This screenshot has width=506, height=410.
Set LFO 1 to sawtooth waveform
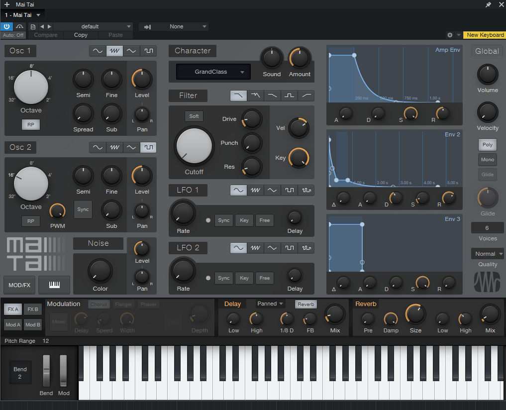pyautogui.click(x=255, y=190)
